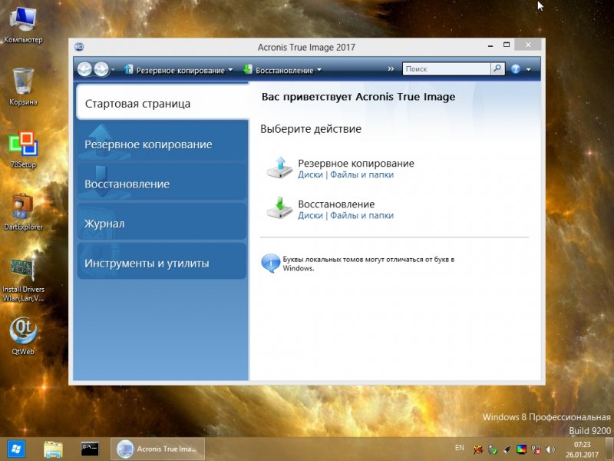Select the QtWeb browser desktop icon
Screen dimensions: 614x461
coord(23,337)
